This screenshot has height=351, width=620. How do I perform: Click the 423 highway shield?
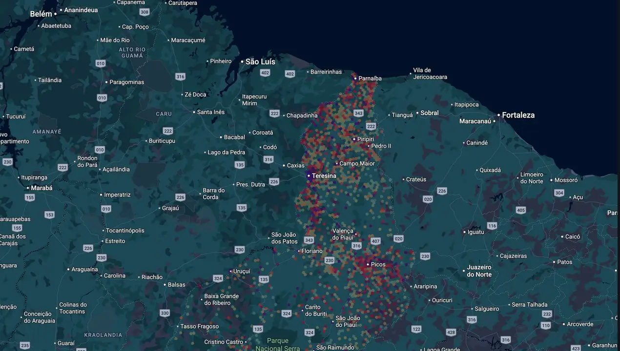coord(576,348)
